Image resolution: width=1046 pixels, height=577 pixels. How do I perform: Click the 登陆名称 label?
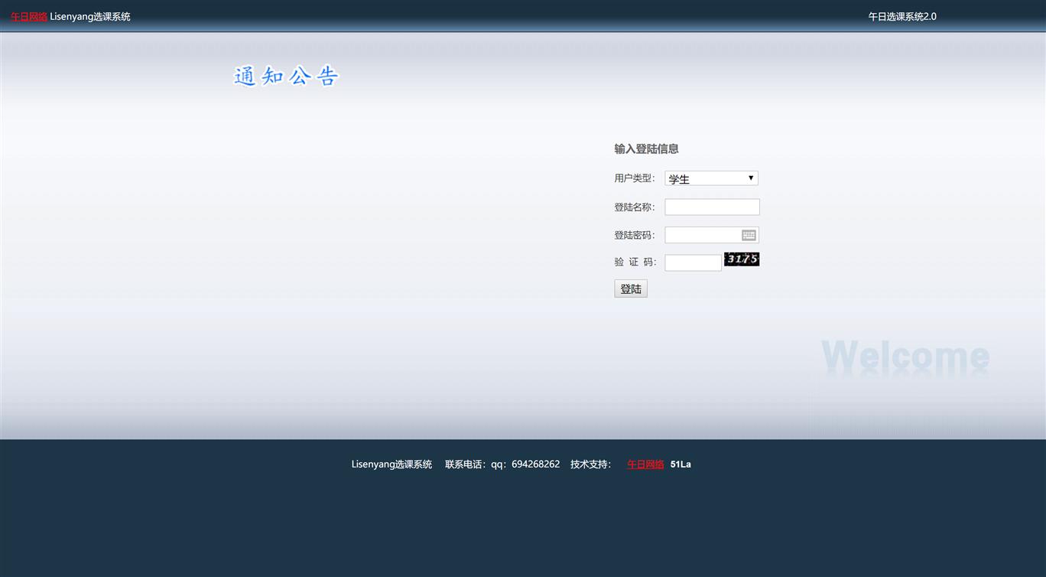pyautogui.click(x=634, y=207)
